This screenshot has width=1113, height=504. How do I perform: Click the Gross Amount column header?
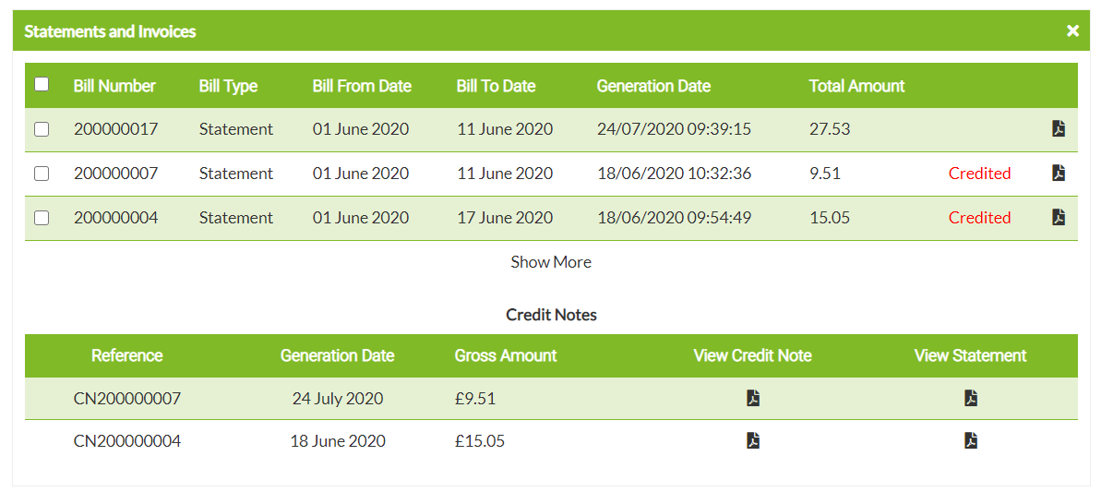pyautogui.click(x=506, y=355)
